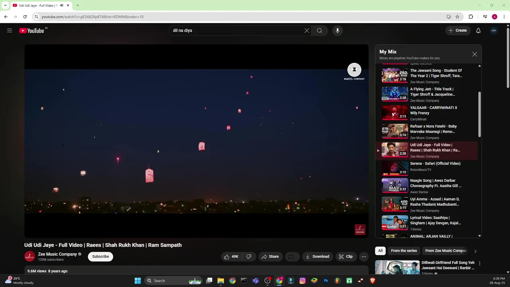This screenshot has width=510, height=287.
Task: Launch Photoshop from taskbar
Action: click(326, 281)
